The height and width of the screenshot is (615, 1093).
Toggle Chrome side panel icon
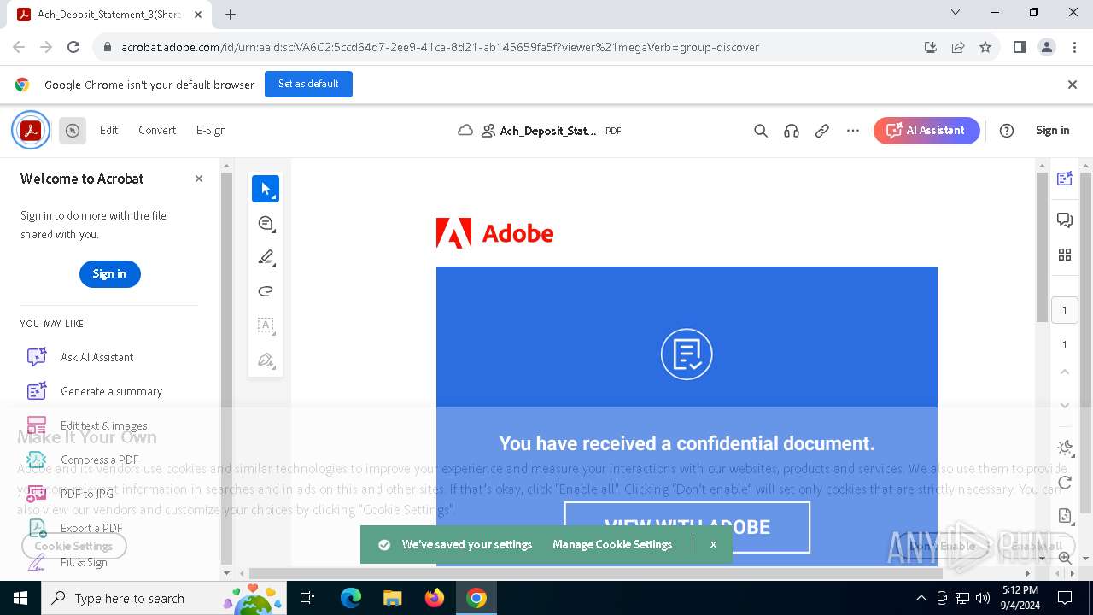tap(1019, 47)
